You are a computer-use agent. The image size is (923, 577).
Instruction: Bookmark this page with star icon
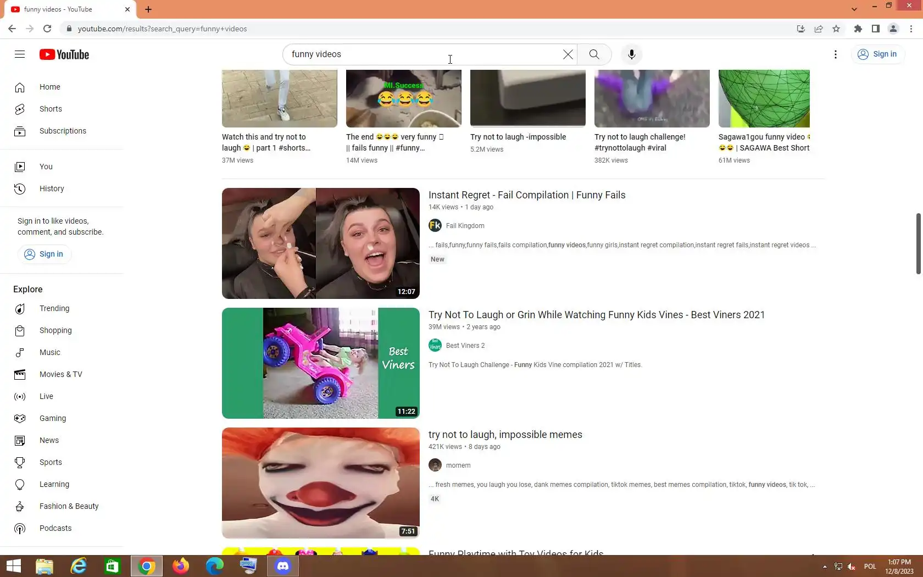pyautogui.click(x=836, y=29)
